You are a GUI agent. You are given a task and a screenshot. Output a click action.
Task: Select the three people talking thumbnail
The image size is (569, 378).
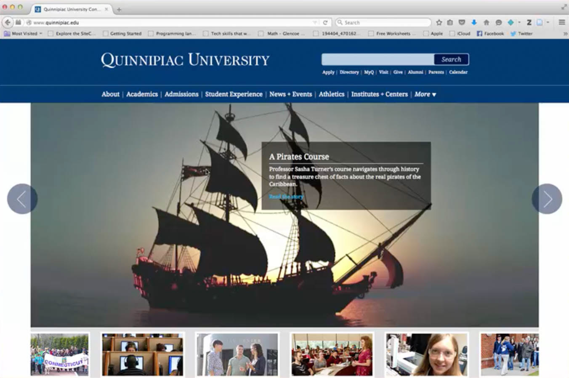(237, 354)
